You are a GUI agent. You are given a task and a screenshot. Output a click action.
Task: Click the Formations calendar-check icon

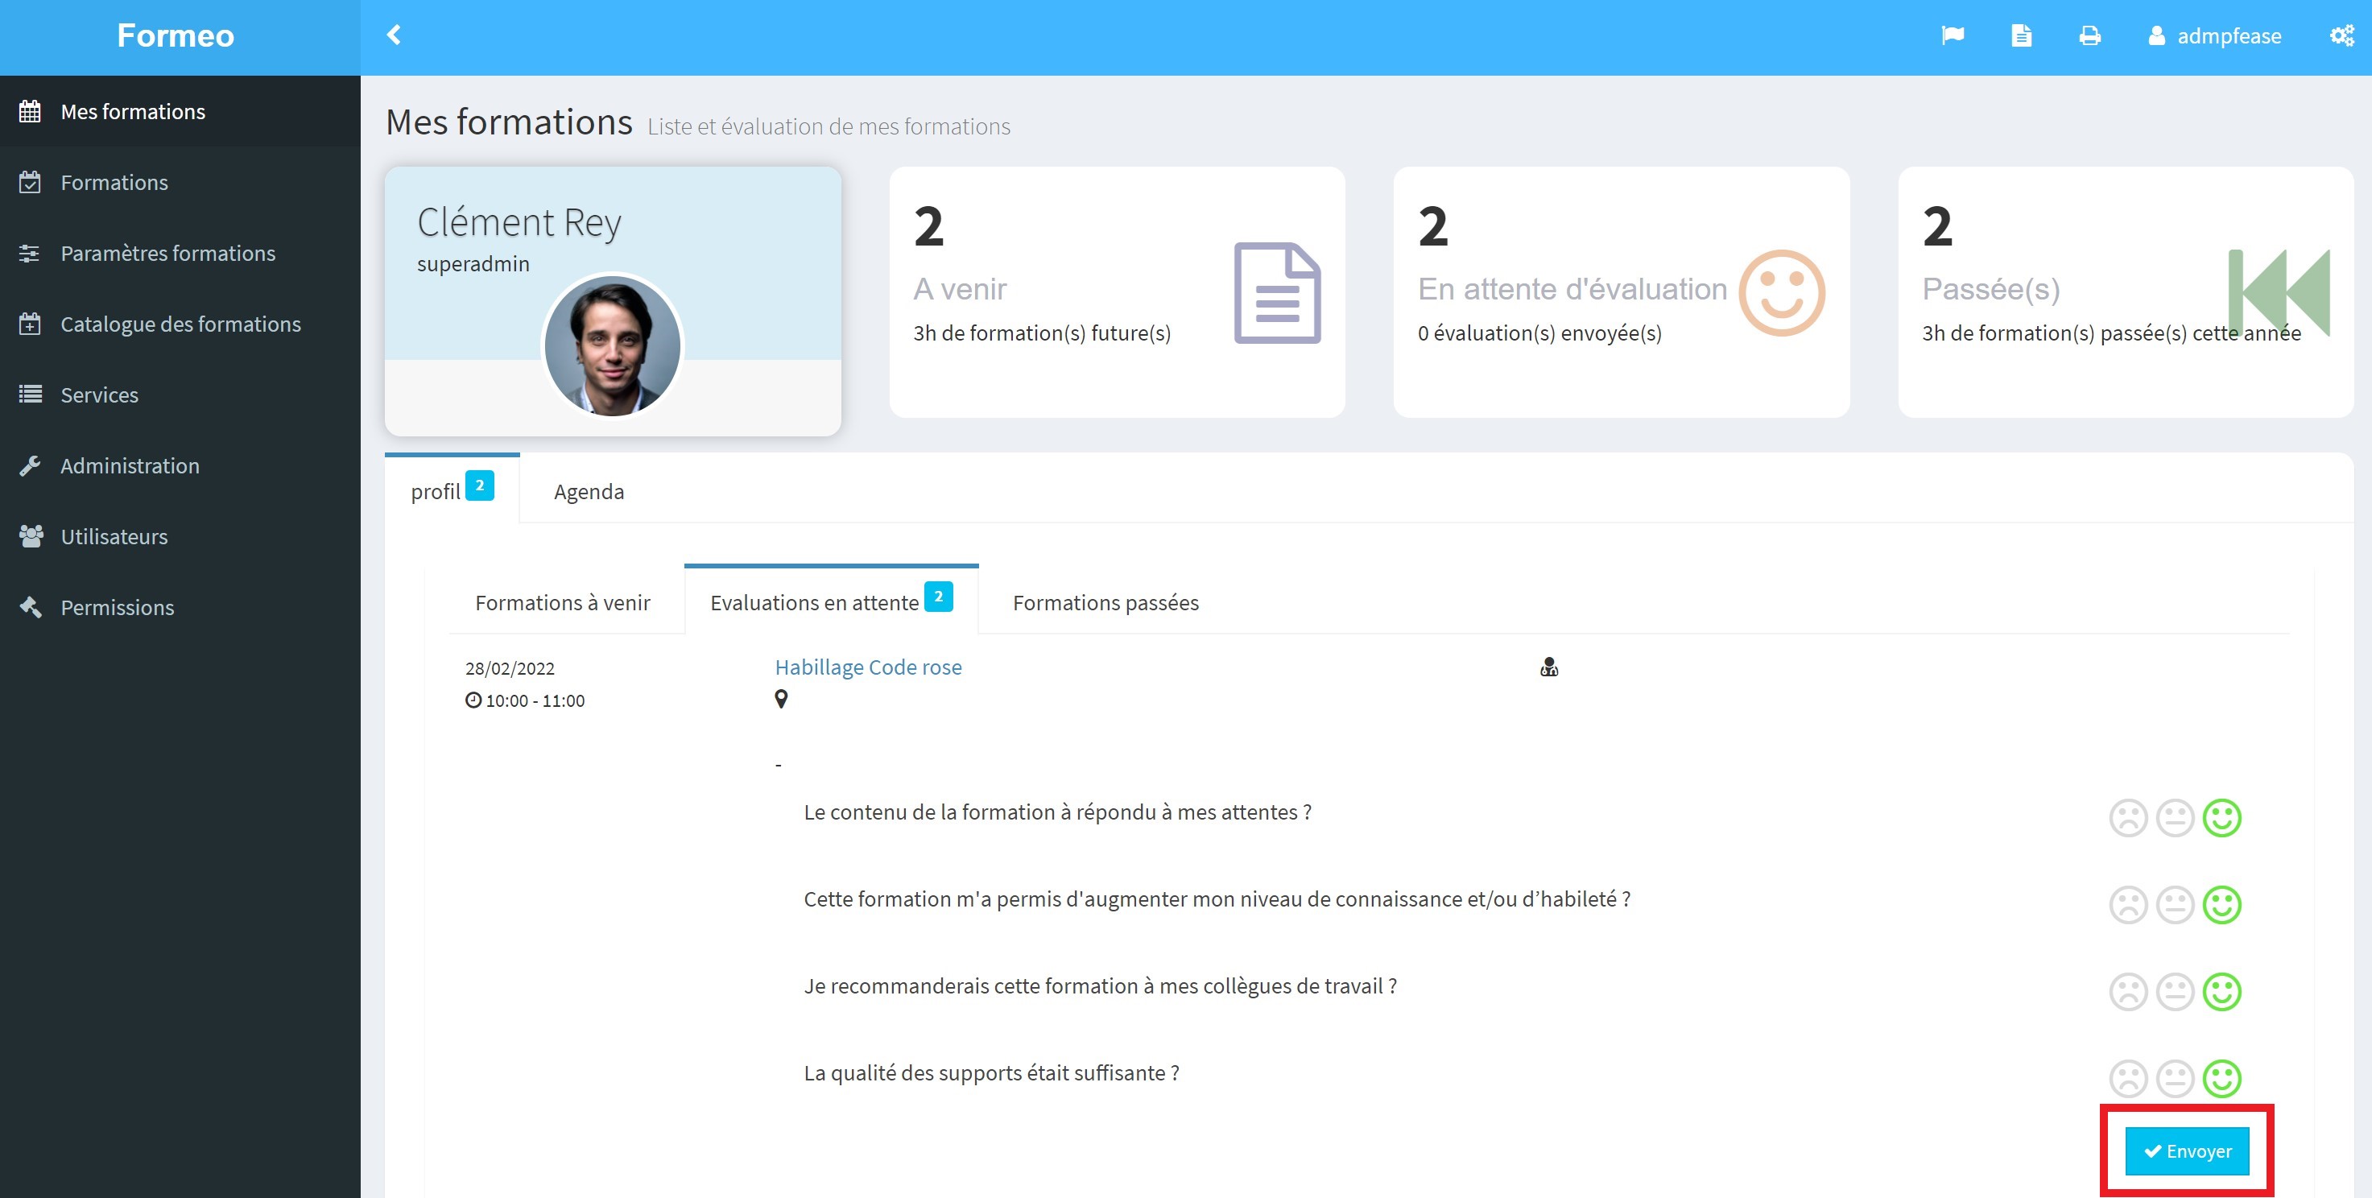tap(31, 182)
